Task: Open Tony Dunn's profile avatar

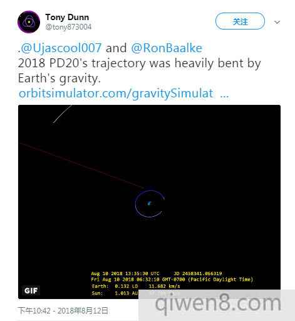Action: coord(29,22)
